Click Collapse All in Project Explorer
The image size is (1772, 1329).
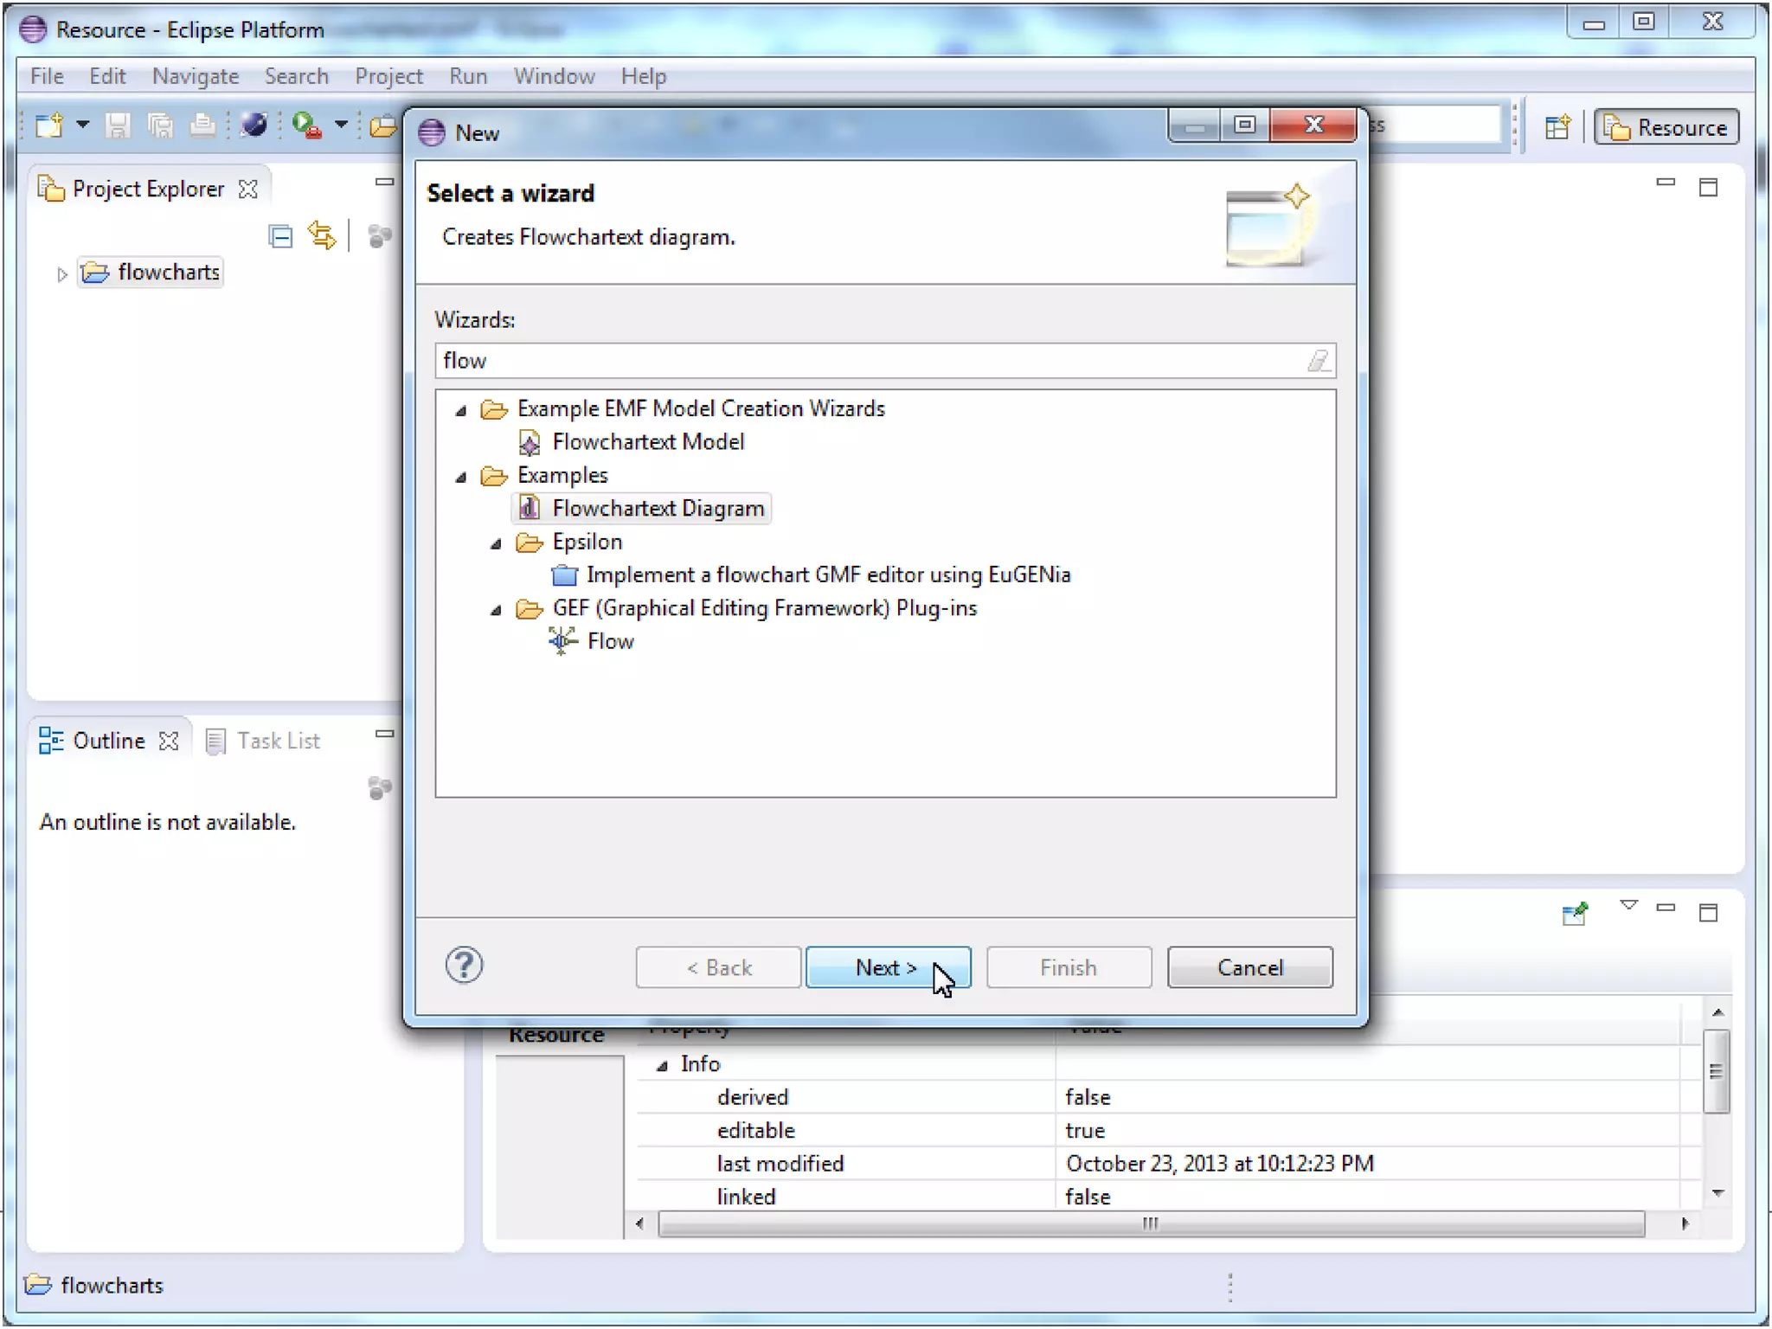coord(280,236)
